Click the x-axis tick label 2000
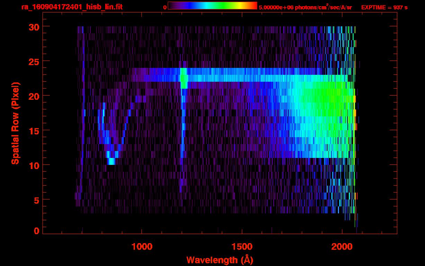Viewport: 425px width, 266px height. (x=342, y=247)
